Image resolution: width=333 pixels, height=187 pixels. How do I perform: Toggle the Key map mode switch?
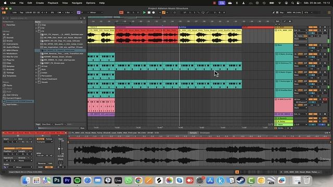click(281, 12)
